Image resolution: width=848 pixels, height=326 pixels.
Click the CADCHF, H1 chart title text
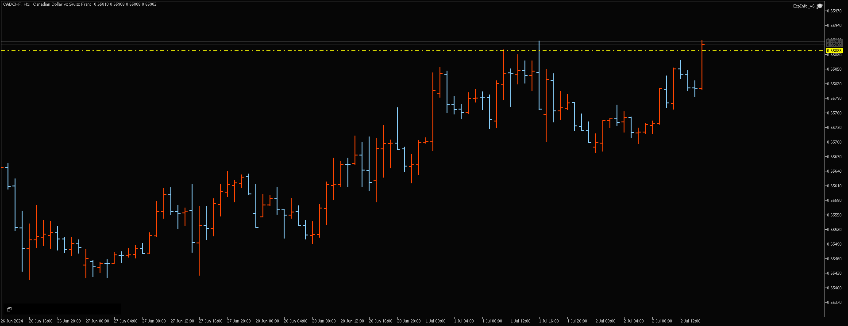[x=16, y=4]
